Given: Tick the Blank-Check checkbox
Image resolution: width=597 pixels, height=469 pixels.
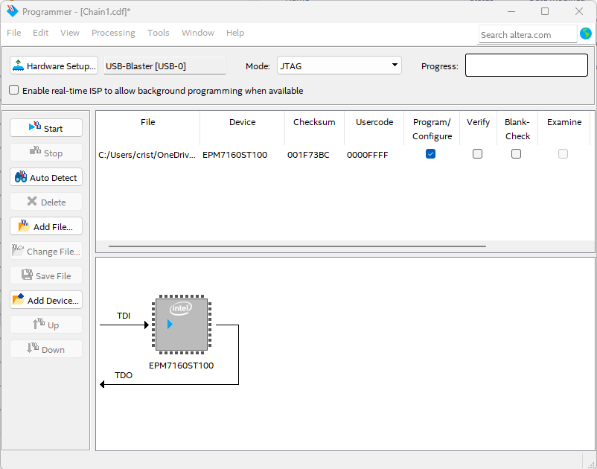Looking at the screenshot, I should coord(516,154).
